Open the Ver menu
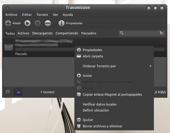Image resolution: width=170 pixels, height=133 pixels. (x=55, y=15)
